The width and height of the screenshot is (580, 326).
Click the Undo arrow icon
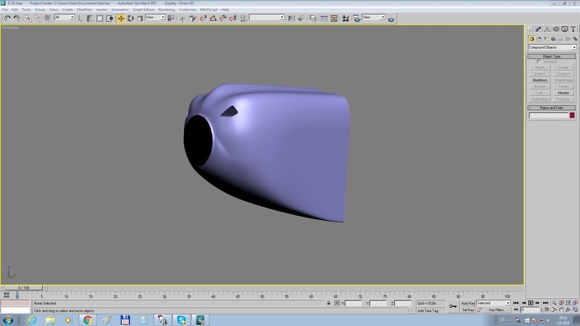7,18
